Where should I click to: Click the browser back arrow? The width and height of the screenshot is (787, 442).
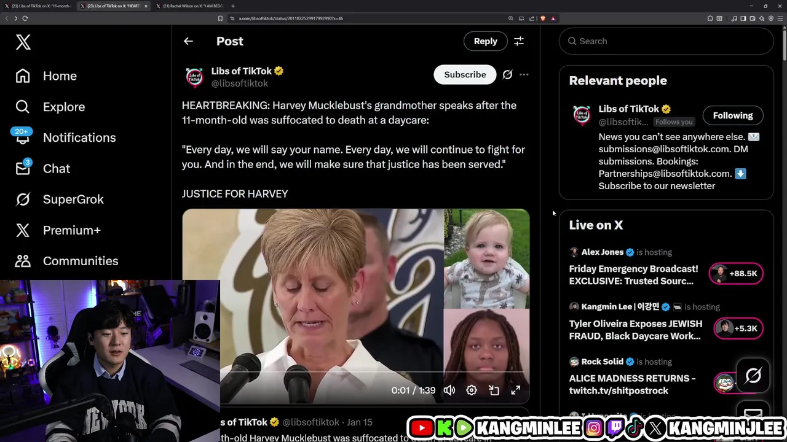pyautogui.click(x=6, y=18)
